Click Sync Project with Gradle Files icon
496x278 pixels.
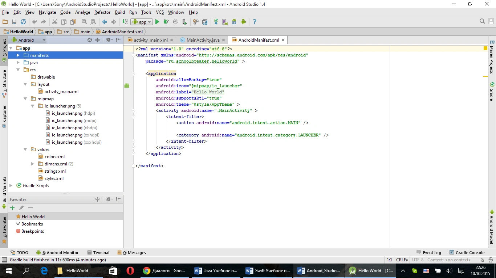(216, 22)
